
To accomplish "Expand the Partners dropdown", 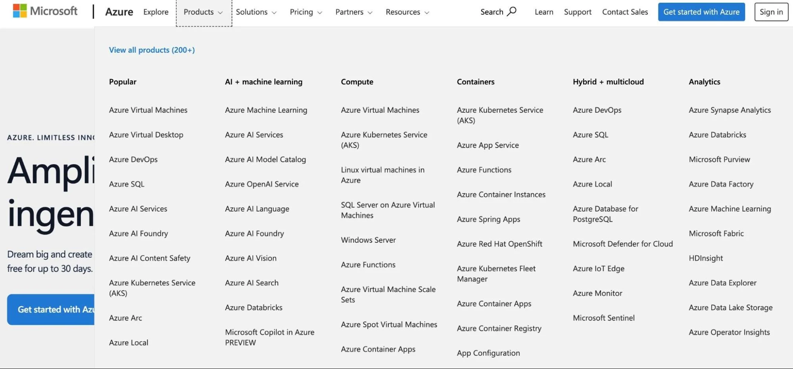I will pyautogui.click(x=354, y=12).
